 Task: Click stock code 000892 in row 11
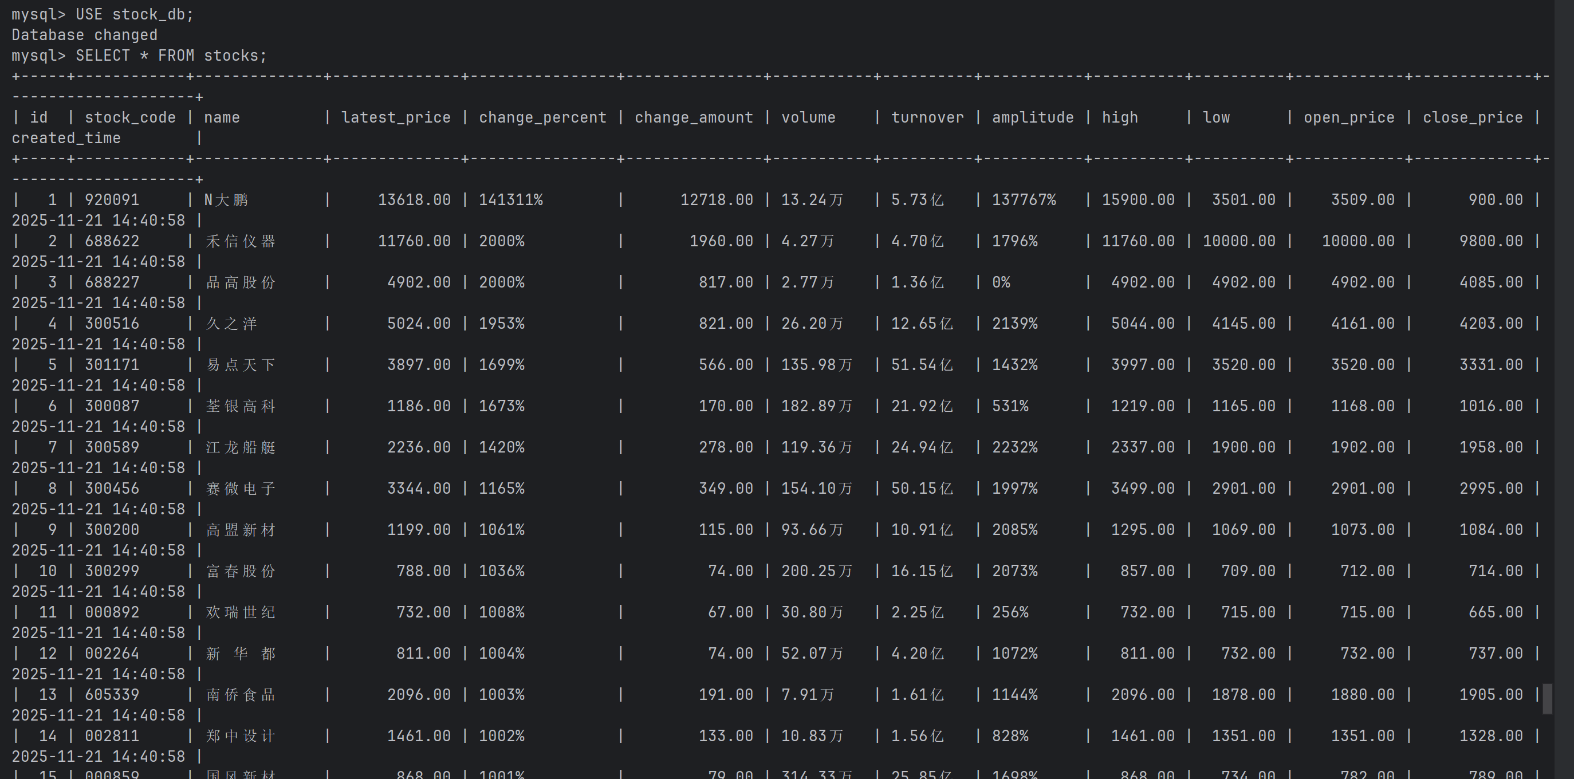(112, 612)
